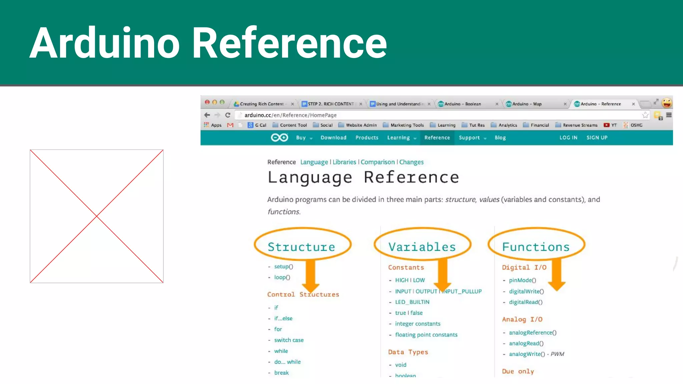Open the Gmail bookmark icon

tap(230, 125)
